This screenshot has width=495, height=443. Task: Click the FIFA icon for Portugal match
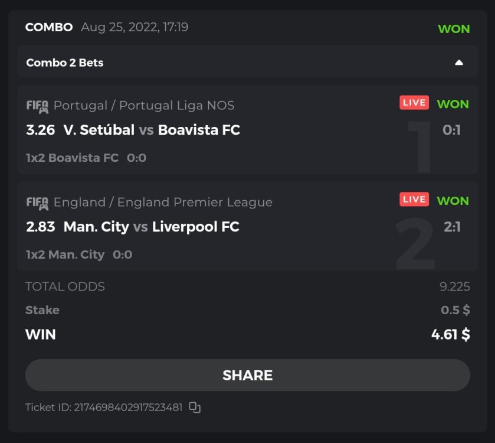coord(37,106)
